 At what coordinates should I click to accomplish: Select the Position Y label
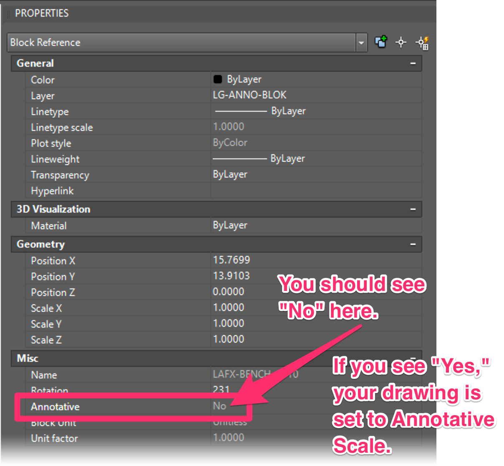pyautogui.click(x=53, y=277)
